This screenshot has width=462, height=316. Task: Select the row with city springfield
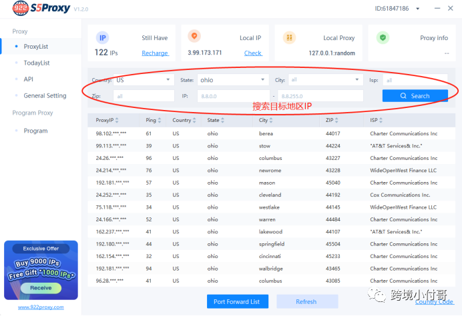point(271,244)
